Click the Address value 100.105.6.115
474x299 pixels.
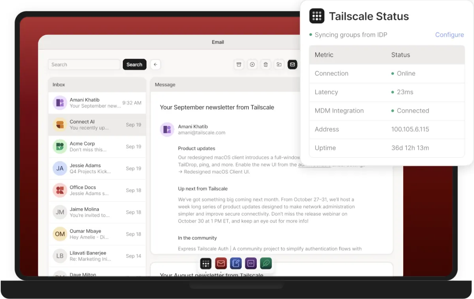(410, 129)
